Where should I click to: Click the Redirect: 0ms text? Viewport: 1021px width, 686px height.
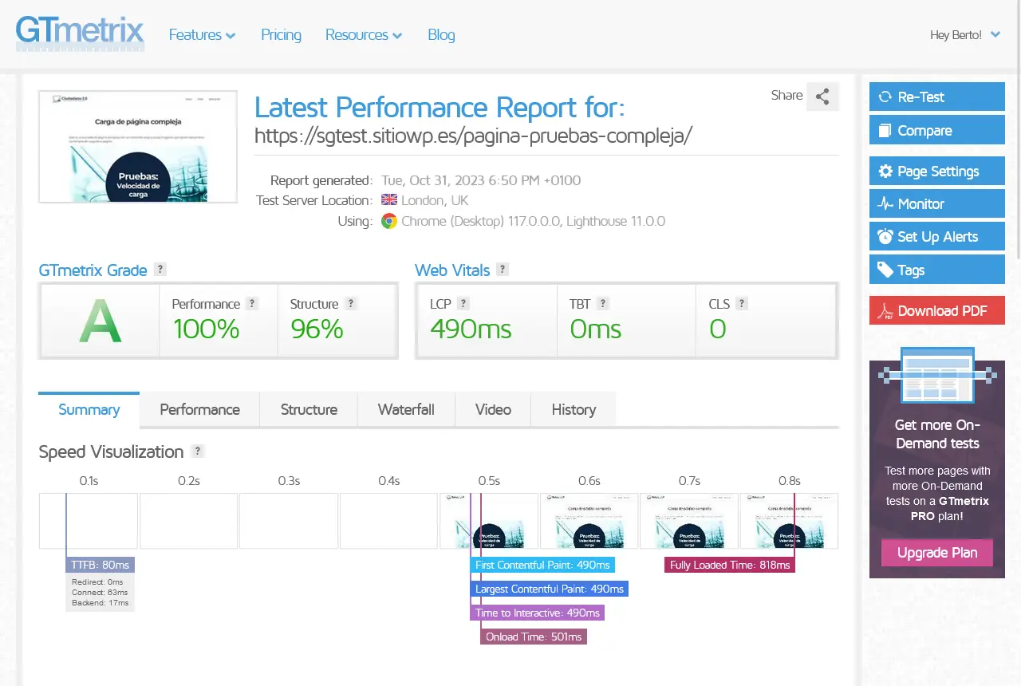[97, 582]
